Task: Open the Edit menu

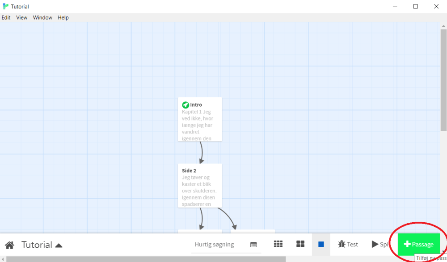Action: click(x=6, y=17)
